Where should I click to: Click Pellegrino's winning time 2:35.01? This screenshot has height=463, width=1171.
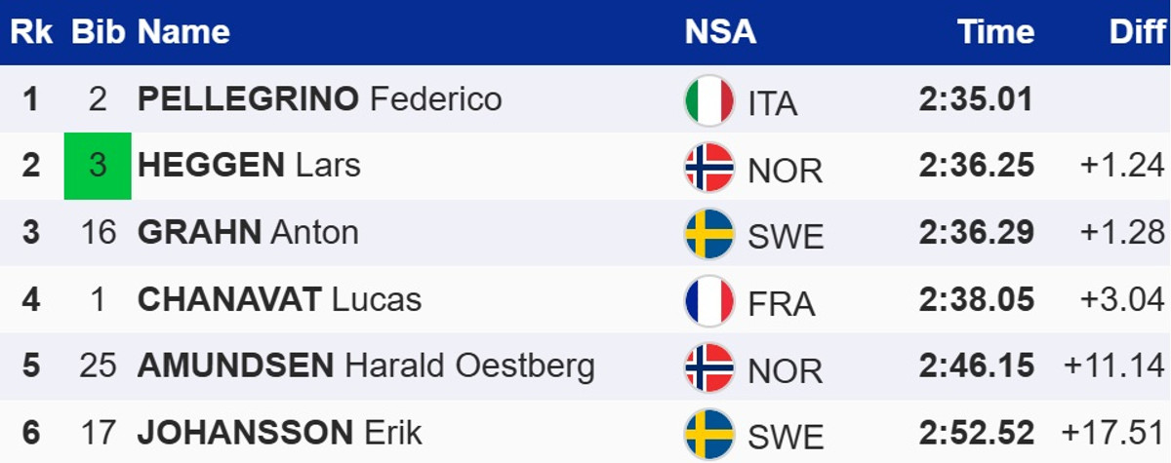coord(976,99)
